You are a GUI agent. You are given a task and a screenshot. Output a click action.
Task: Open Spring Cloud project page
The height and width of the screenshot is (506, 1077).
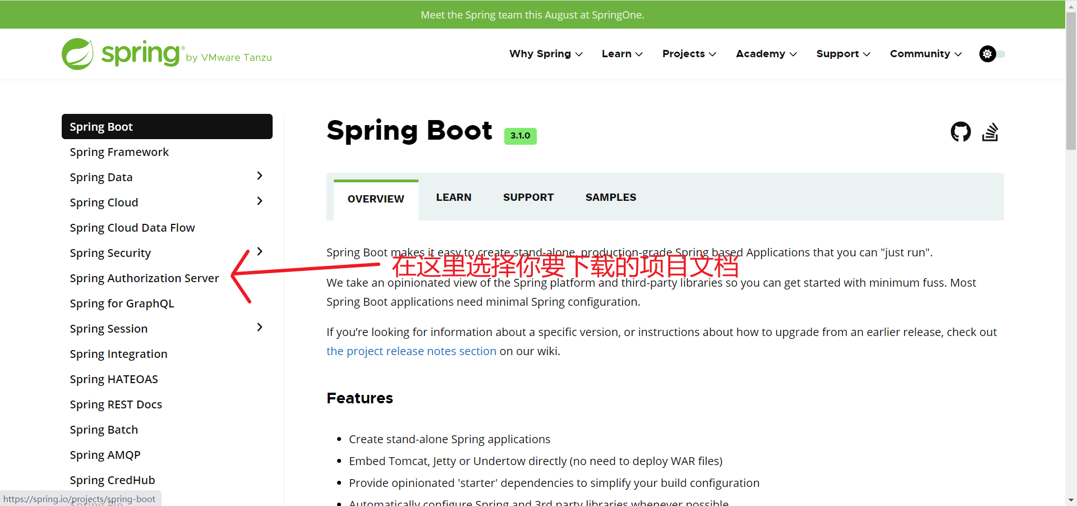pos(104,203)
